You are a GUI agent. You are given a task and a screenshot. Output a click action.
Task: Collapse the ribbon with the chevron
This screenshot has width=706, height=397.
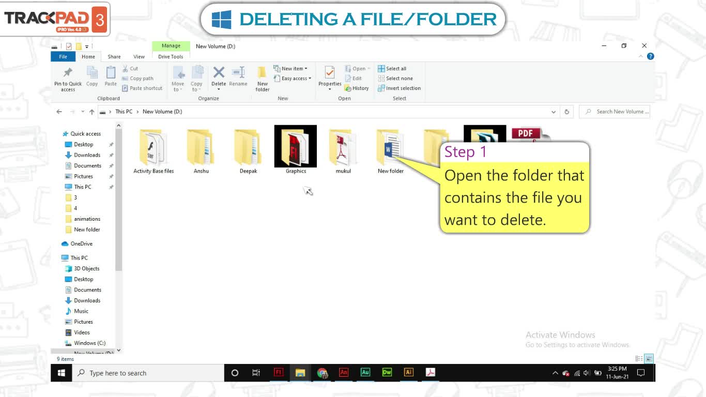641,56
